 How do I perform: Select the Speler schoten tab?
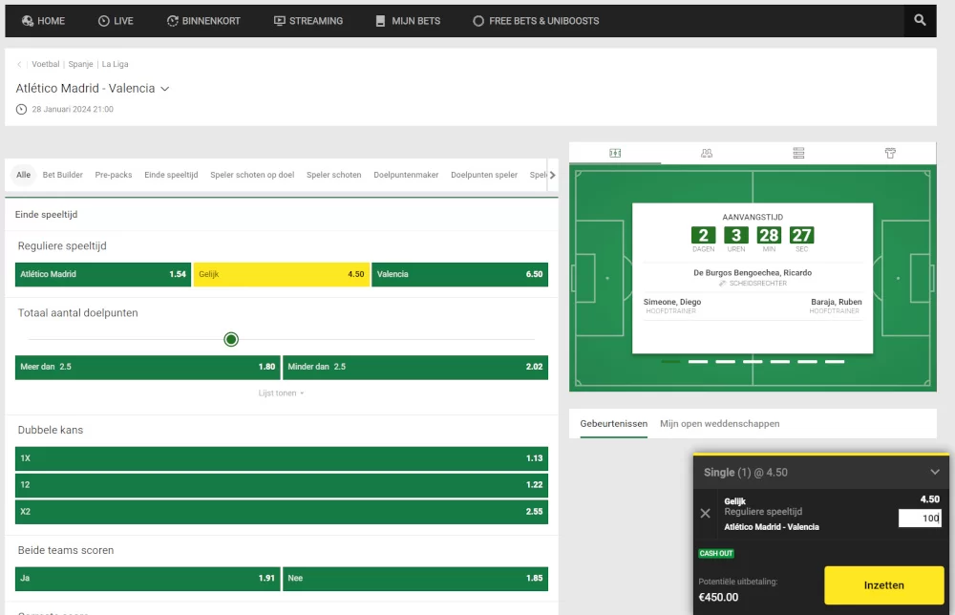point(333,175)
